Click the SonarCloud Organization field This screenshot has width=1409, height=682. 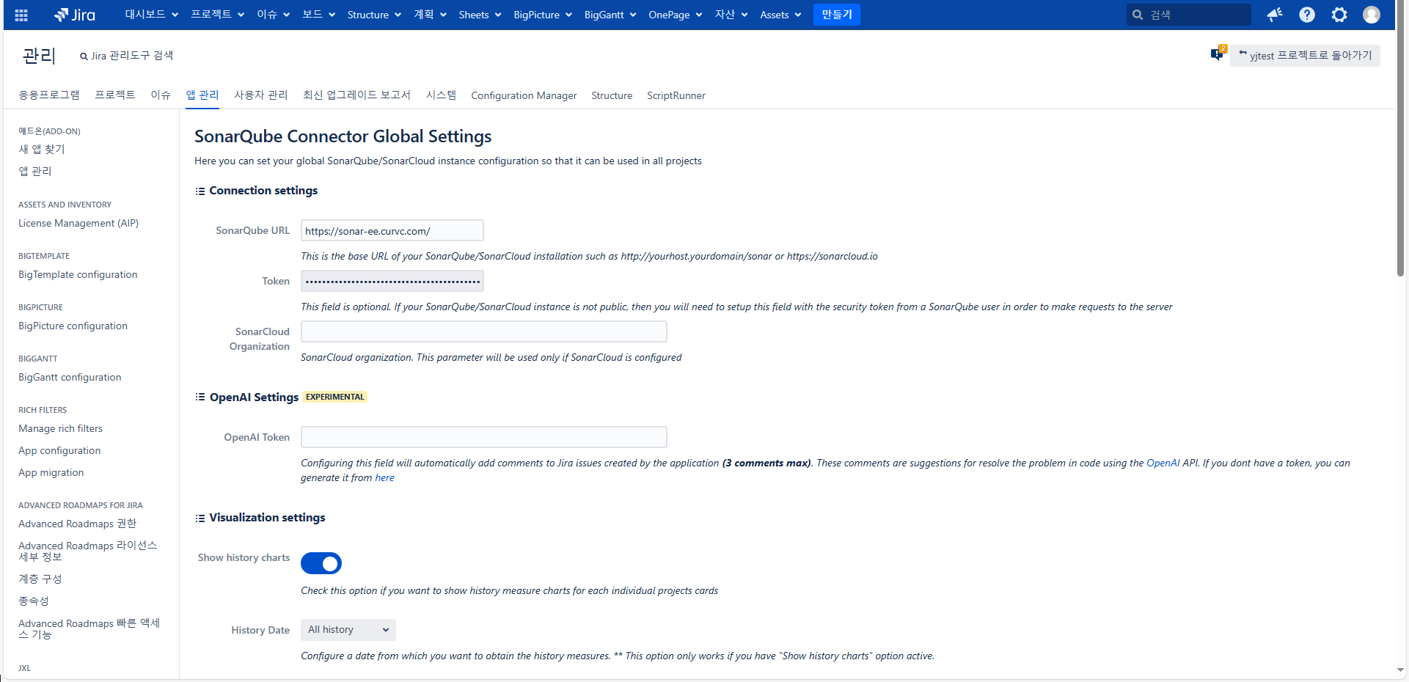(484, 331)
